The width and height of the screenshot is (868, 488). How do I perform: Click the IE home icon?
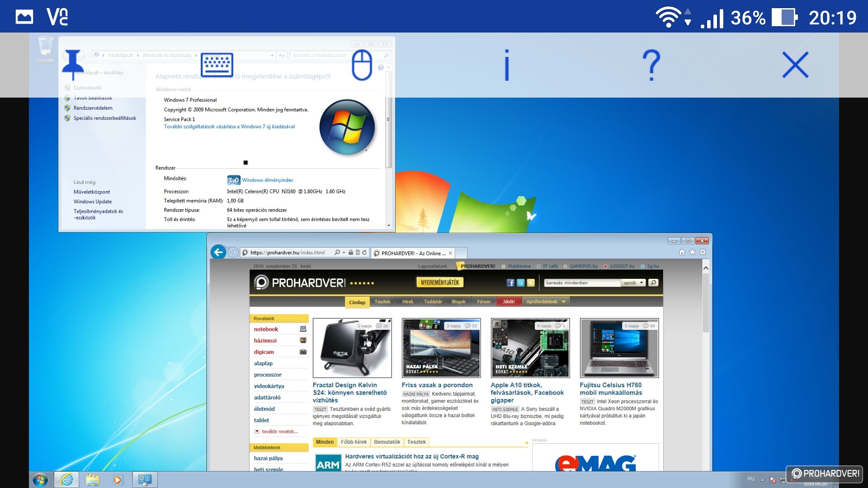click(x=682, y=252)
